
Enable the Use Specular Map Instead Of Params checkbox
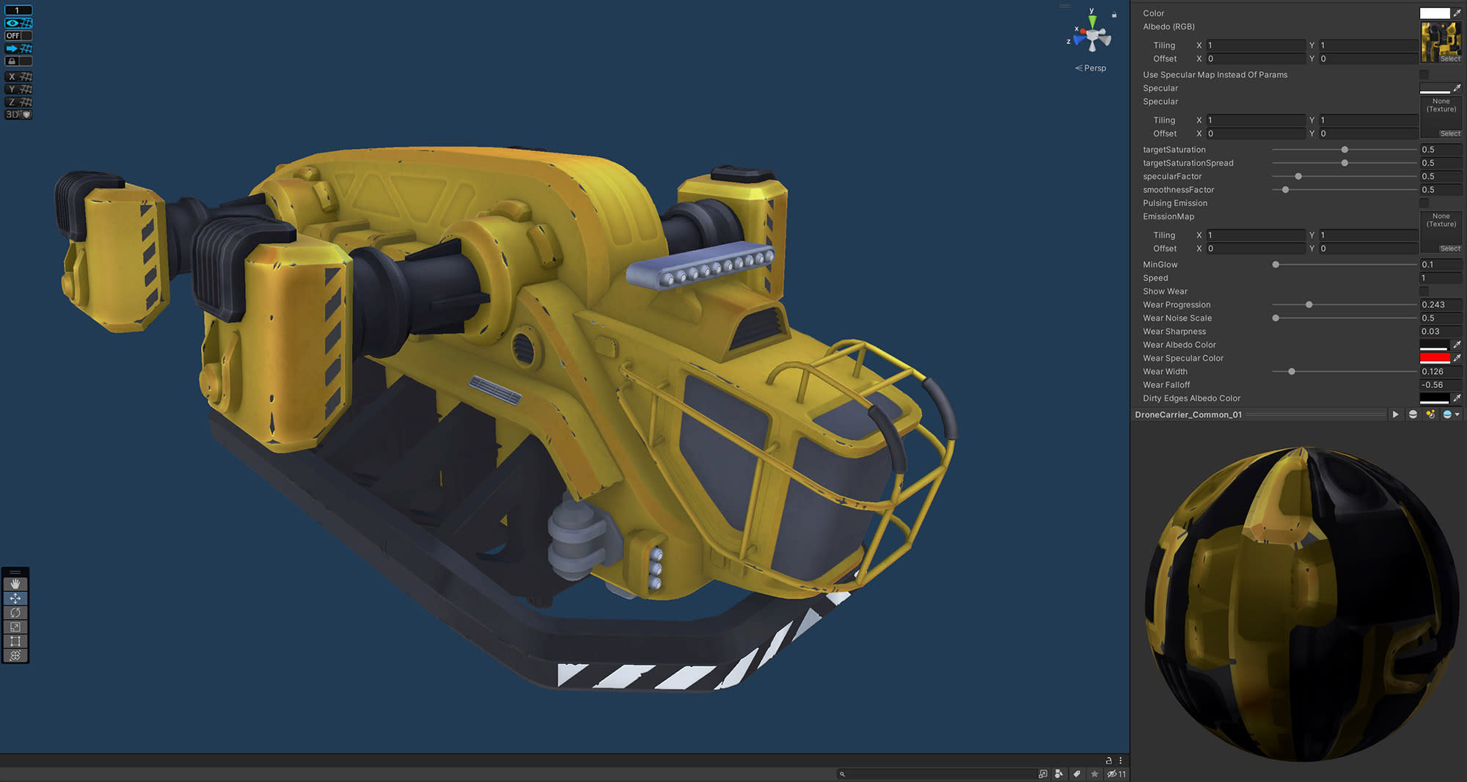tap(1424, 74)
